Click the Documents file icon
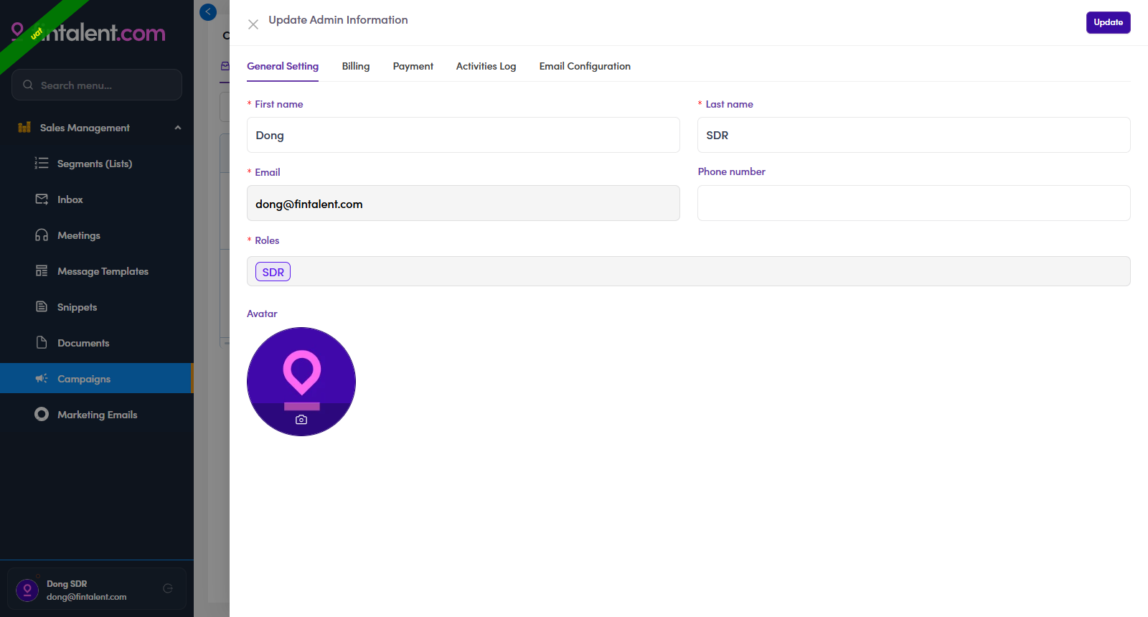This screenshot has width=1148, height=617. (x=42, y=342)
